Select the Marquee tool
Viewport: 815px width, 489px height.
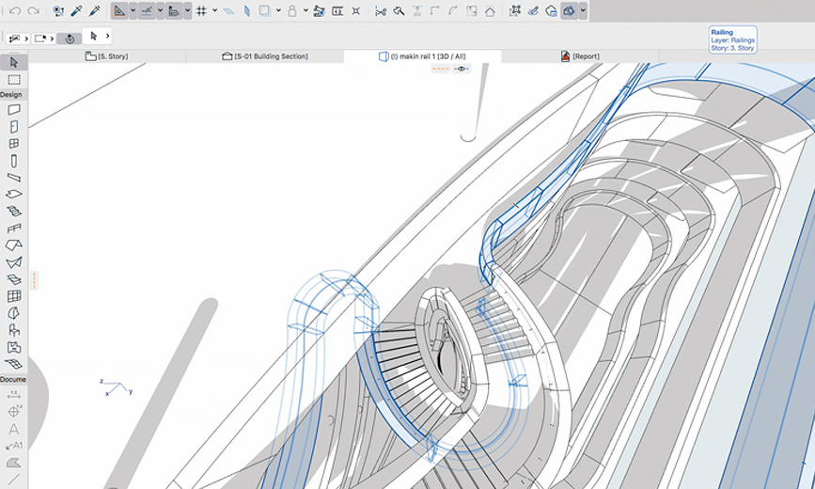tap(13, 80)
